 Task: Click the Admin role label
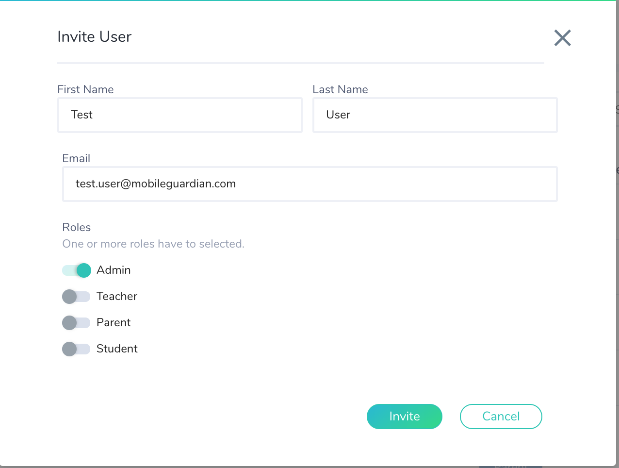click(114, 270)
